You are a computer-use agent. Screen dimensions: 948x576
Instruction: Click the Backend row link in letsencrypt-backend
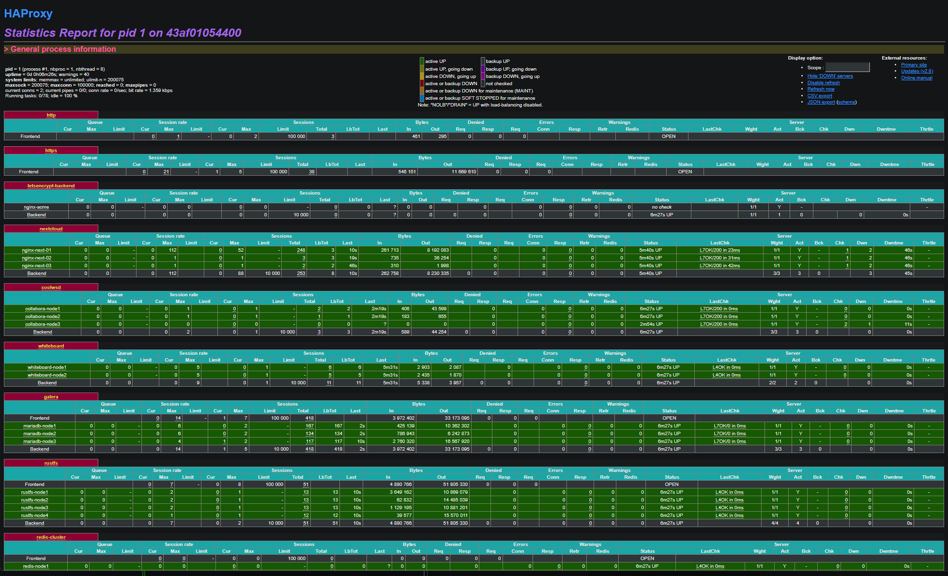[x=36, y=215]
